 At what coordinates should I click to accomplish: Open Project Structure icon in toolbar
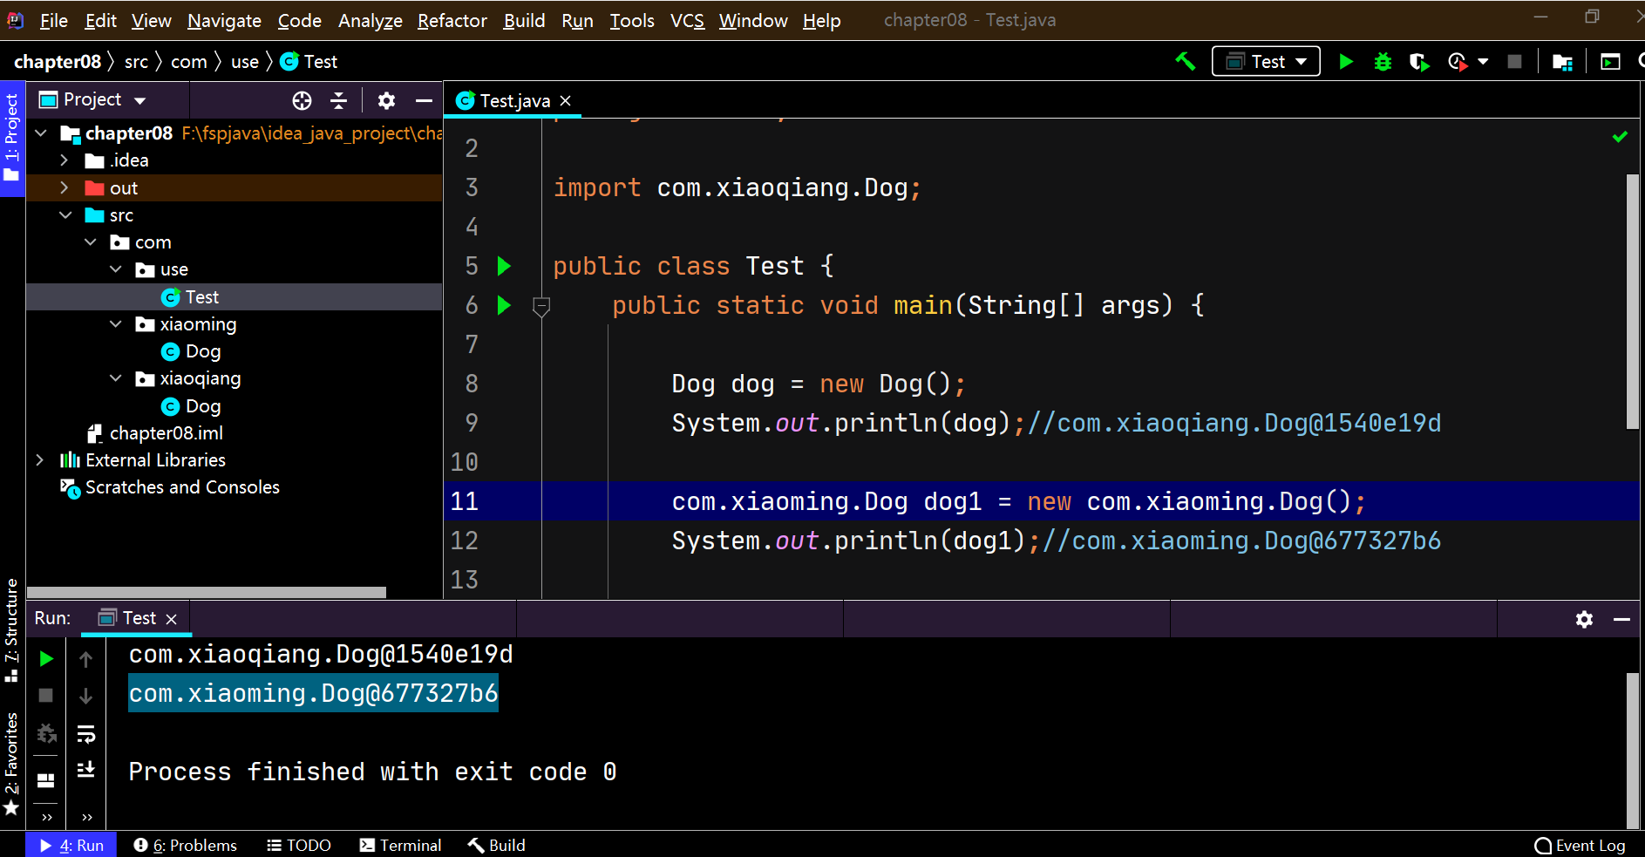pyautogui.click(x=1563, y=62)
